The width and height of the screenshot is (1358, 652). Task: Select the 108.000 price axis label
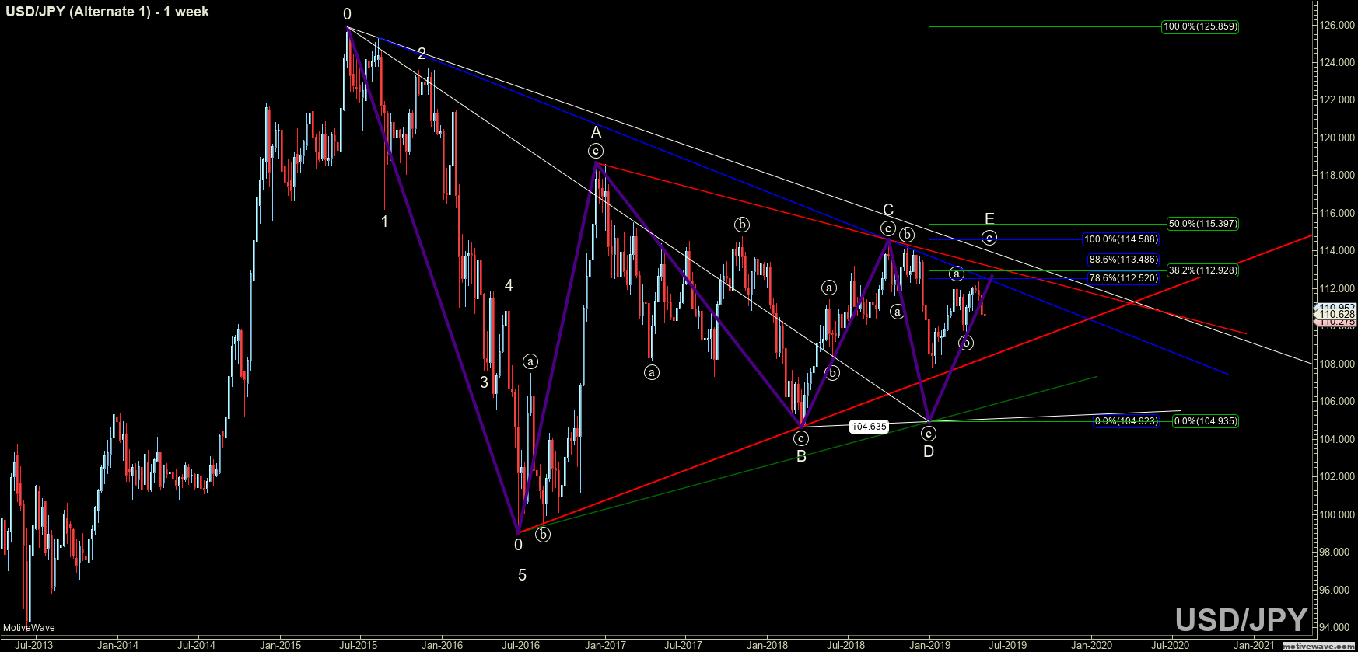[1337, 364]
